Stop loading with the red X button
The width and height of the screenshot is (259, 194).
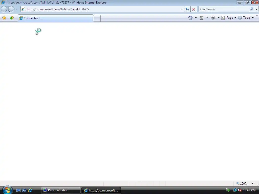pyautogui.click(x=193, y=9)
